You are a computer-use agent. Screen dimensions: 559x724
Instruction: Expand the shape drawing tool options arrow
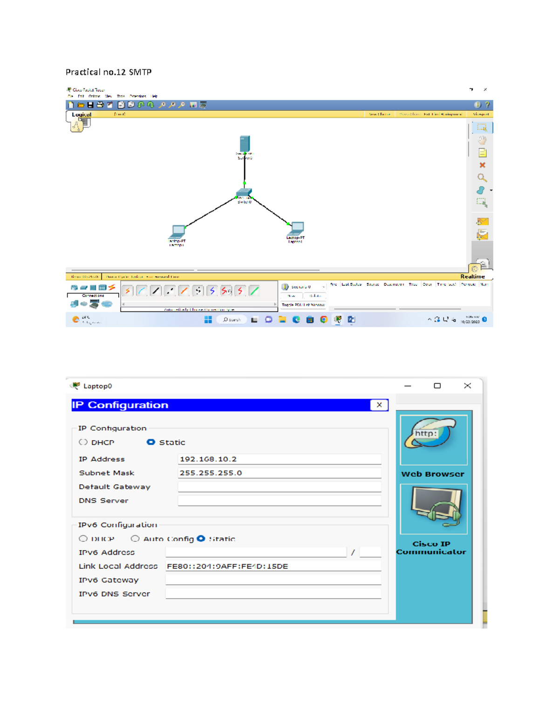[491, 190]
